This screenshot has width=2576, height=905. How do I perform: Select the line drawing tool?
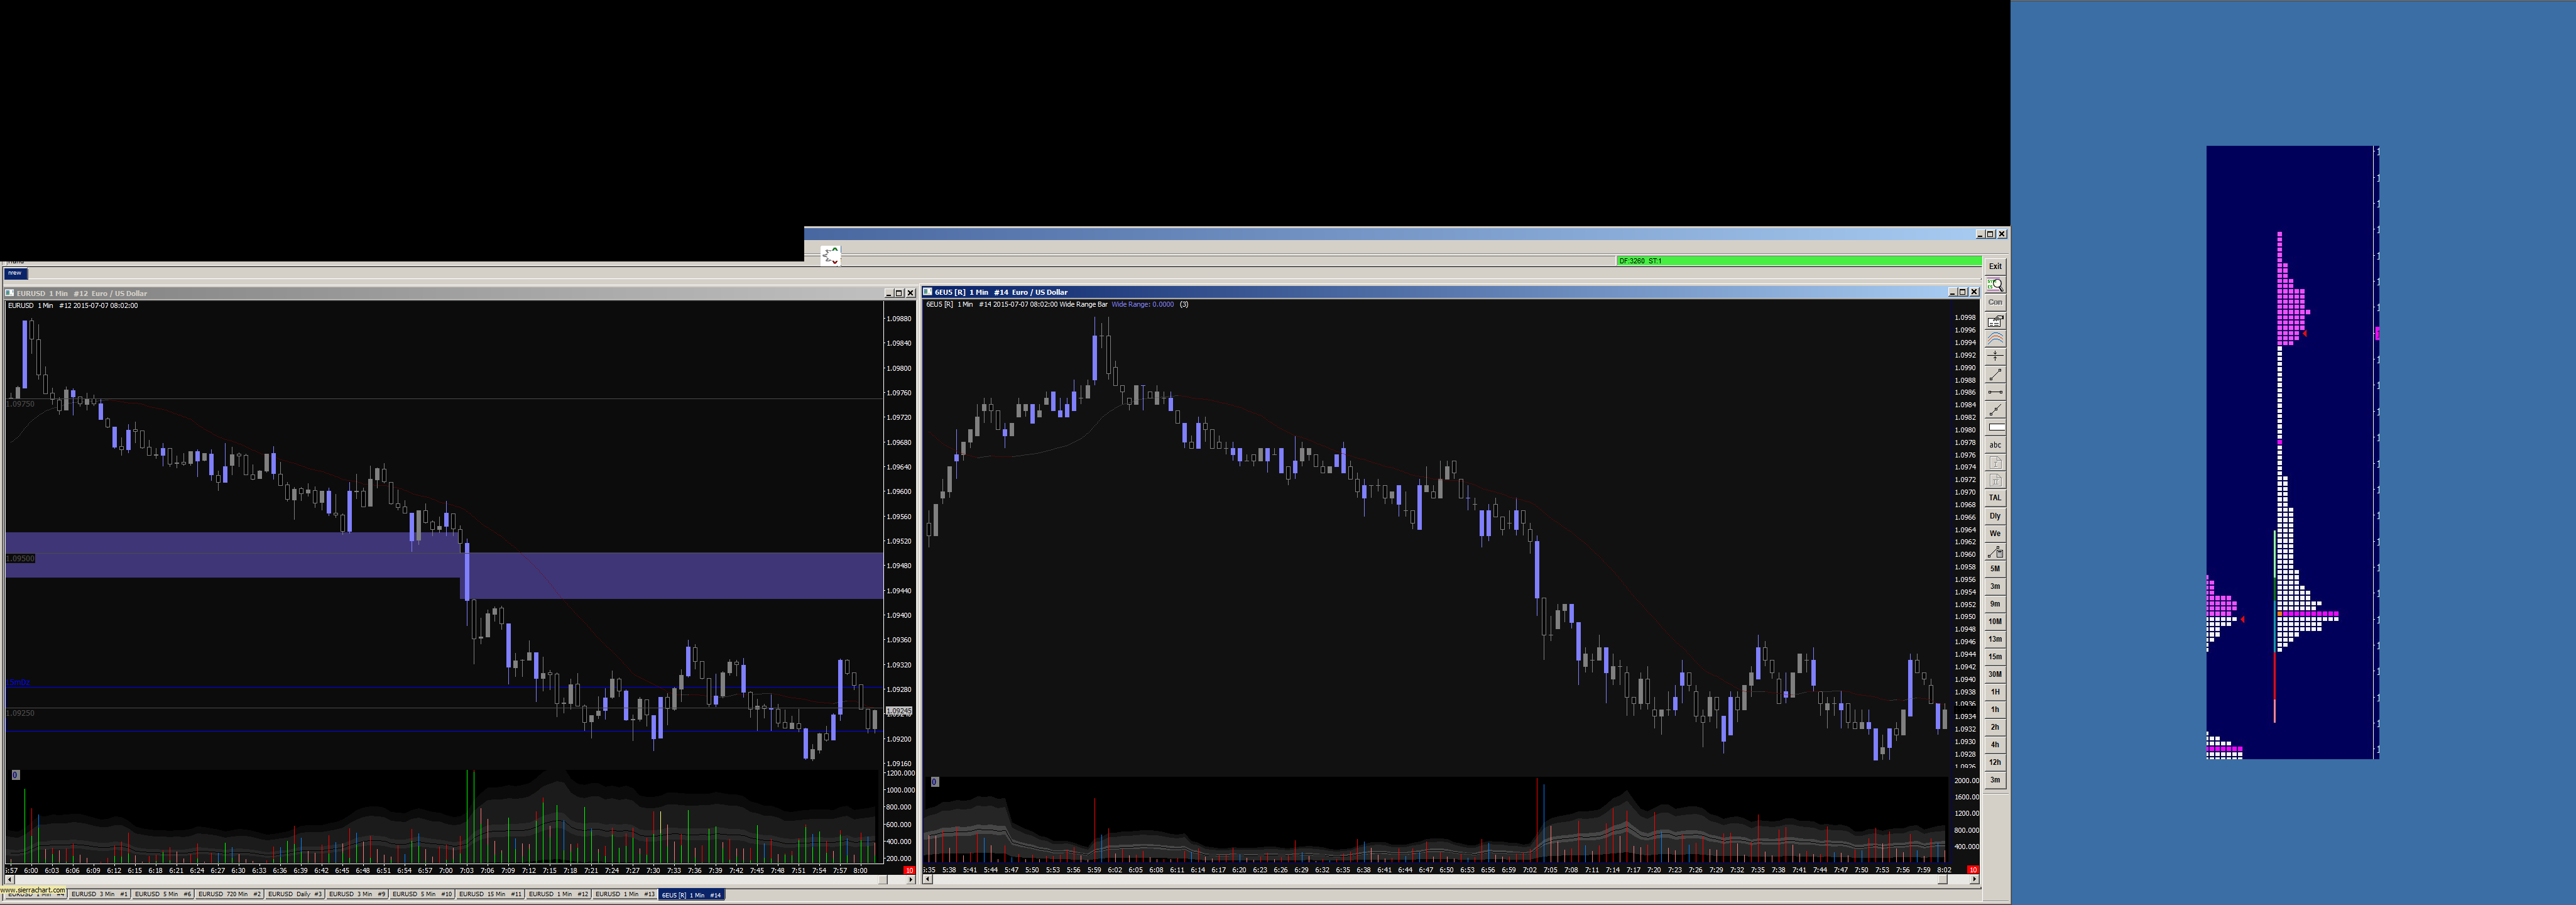click(1994, 374)
